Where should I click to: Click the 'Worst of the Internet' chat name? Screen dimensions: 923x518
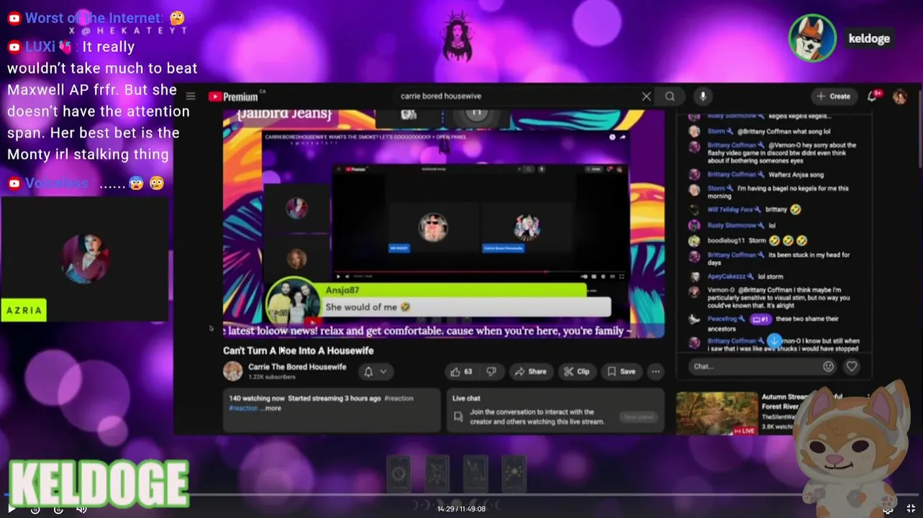(x=93, y=18)
